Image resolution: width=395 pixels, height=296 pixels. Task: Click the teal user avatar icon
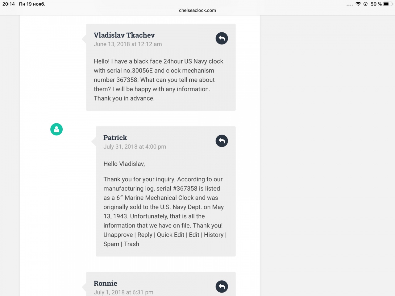coord(56,129)
